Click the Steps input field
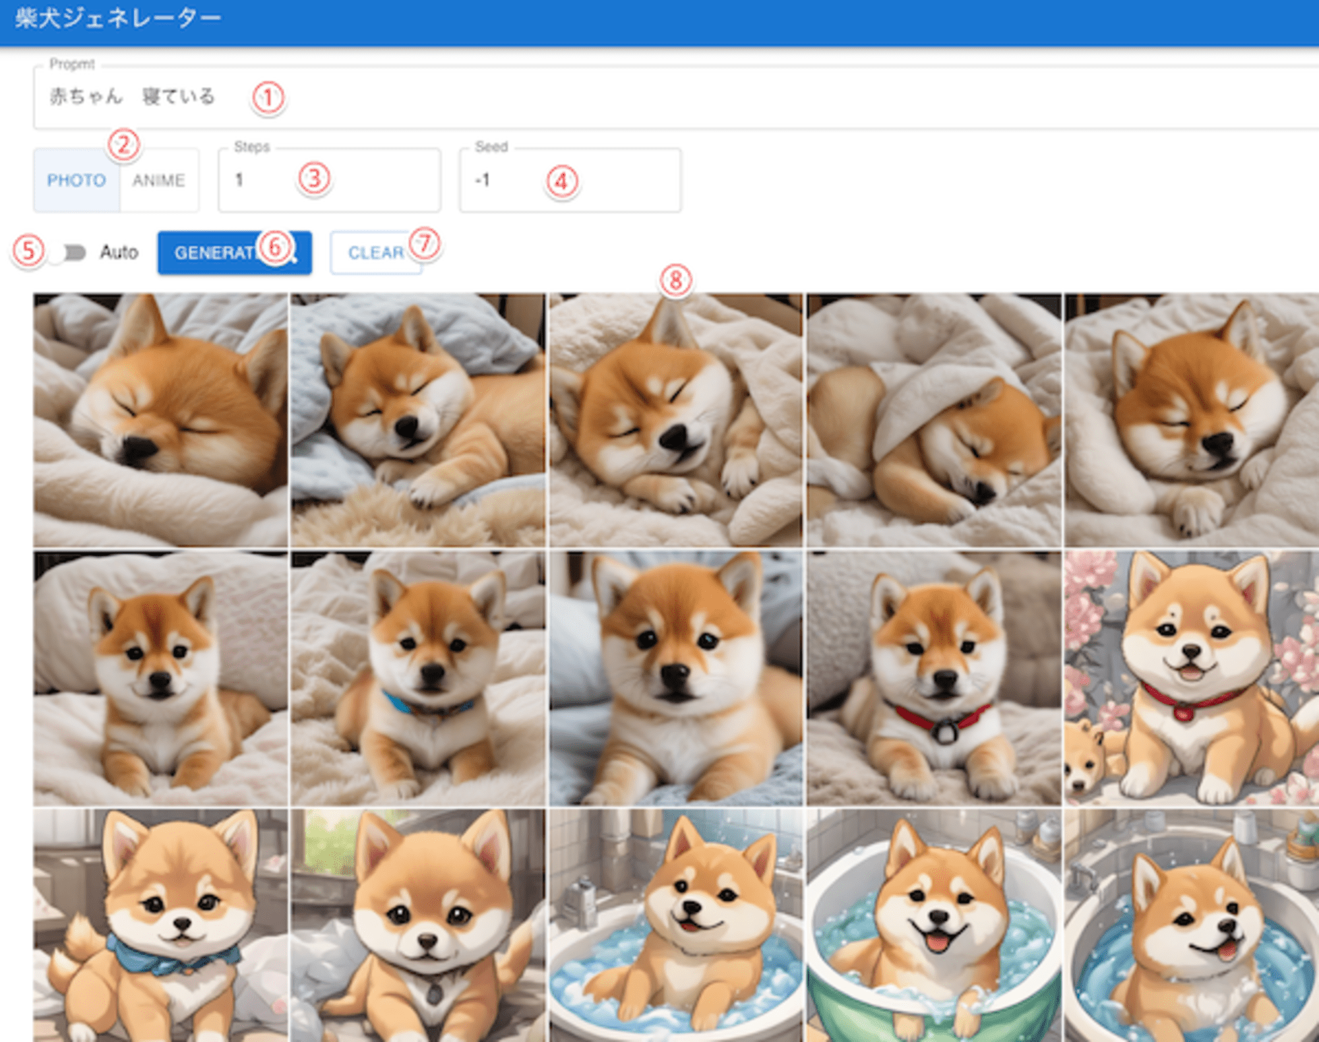Image resolution: width=1319 pixels, height=1042 pixels. pyautogui.click(x=329, y=180)
